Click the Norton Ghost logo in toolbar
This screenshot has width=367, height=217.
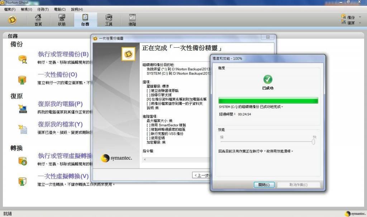(x=13, y=20)
